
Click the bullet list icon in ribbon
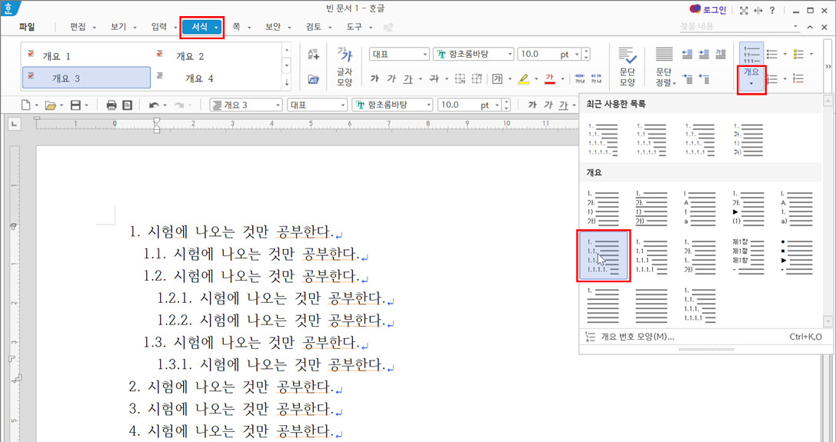772,54
